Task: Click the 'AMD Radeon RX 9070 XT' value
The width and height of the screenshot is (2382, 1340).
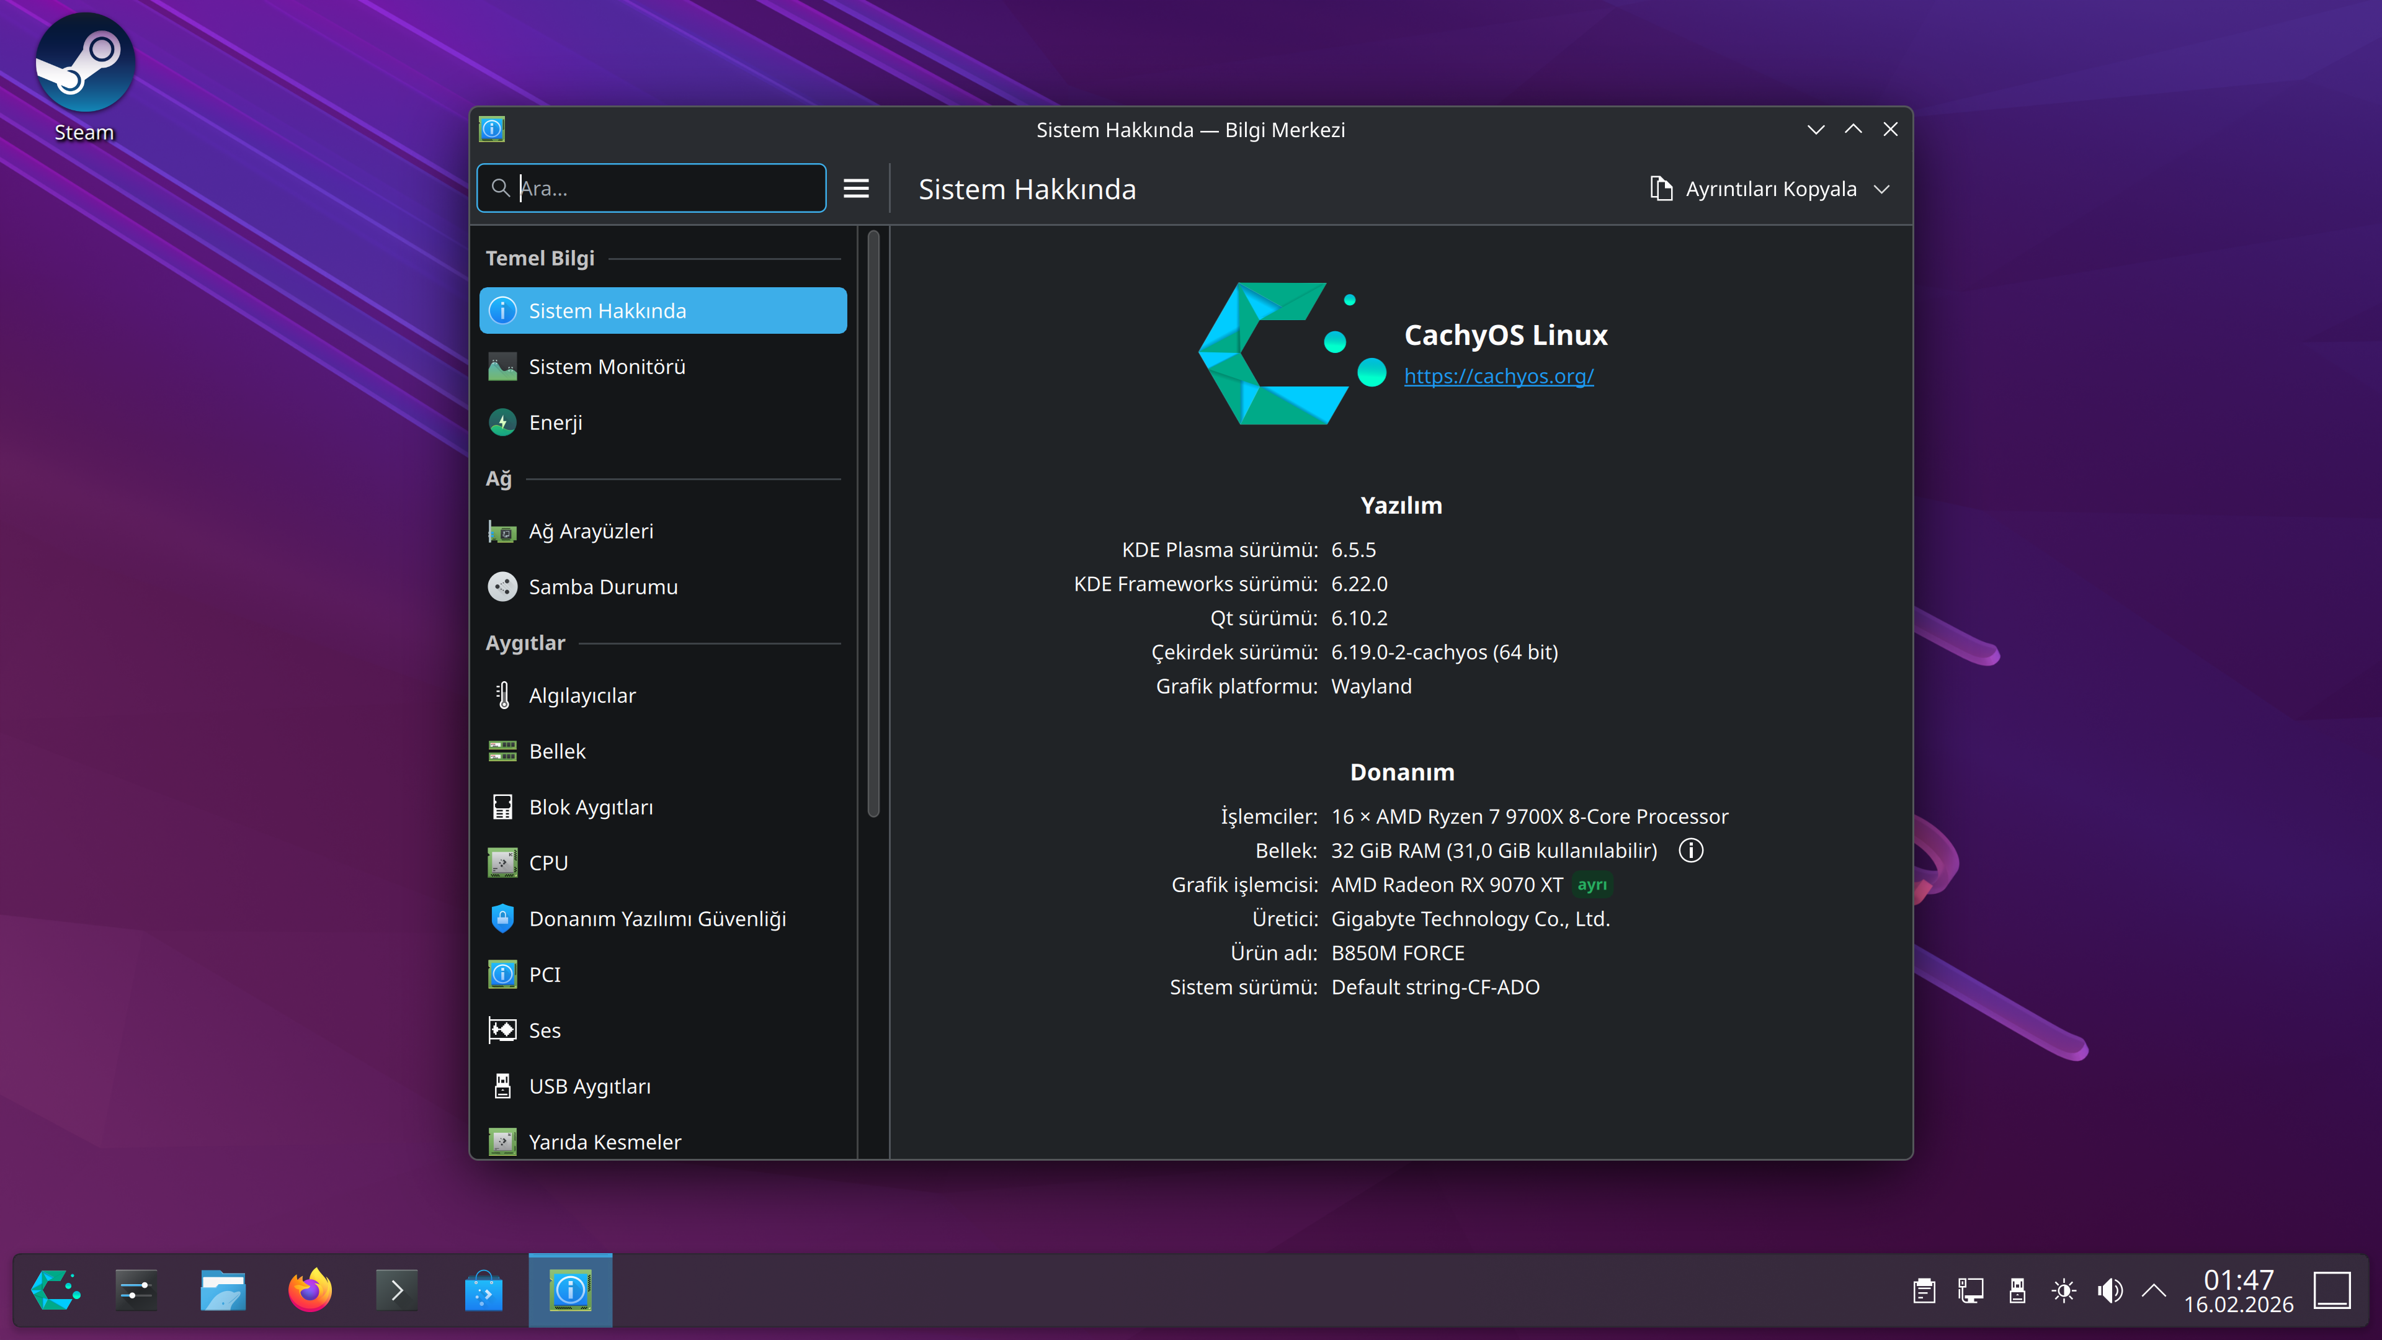Action: point(1447,885)
